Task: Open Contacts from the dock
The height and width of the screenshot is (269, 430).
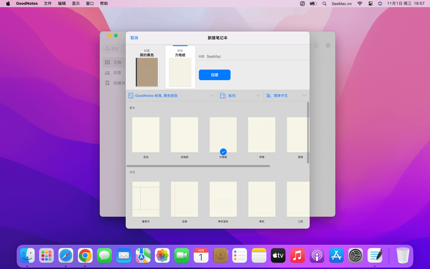Action: click(x=220, y=256)
